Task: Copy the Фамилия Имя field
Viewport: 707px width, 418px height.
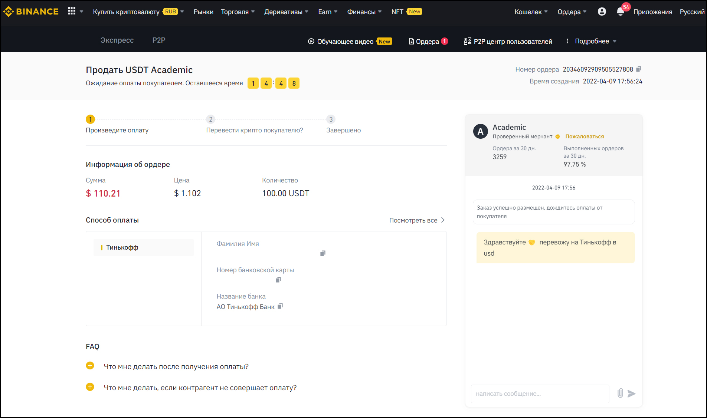Action: [323, 253]
